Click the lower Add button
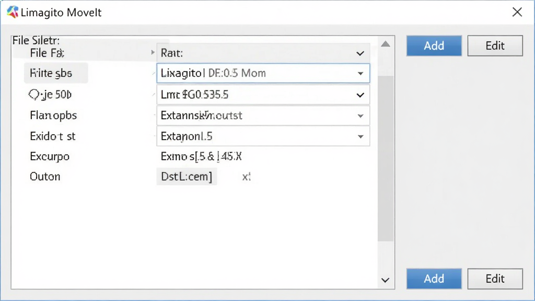Viewport: 535px width, 301px height. coord(434,279)
